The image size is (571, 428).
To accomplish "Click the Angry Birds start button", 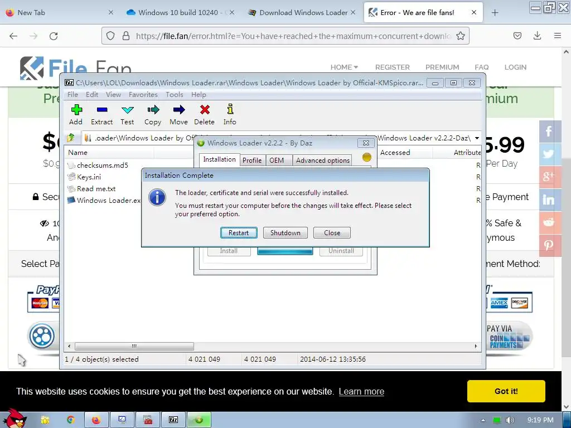I will coord(14,419).
